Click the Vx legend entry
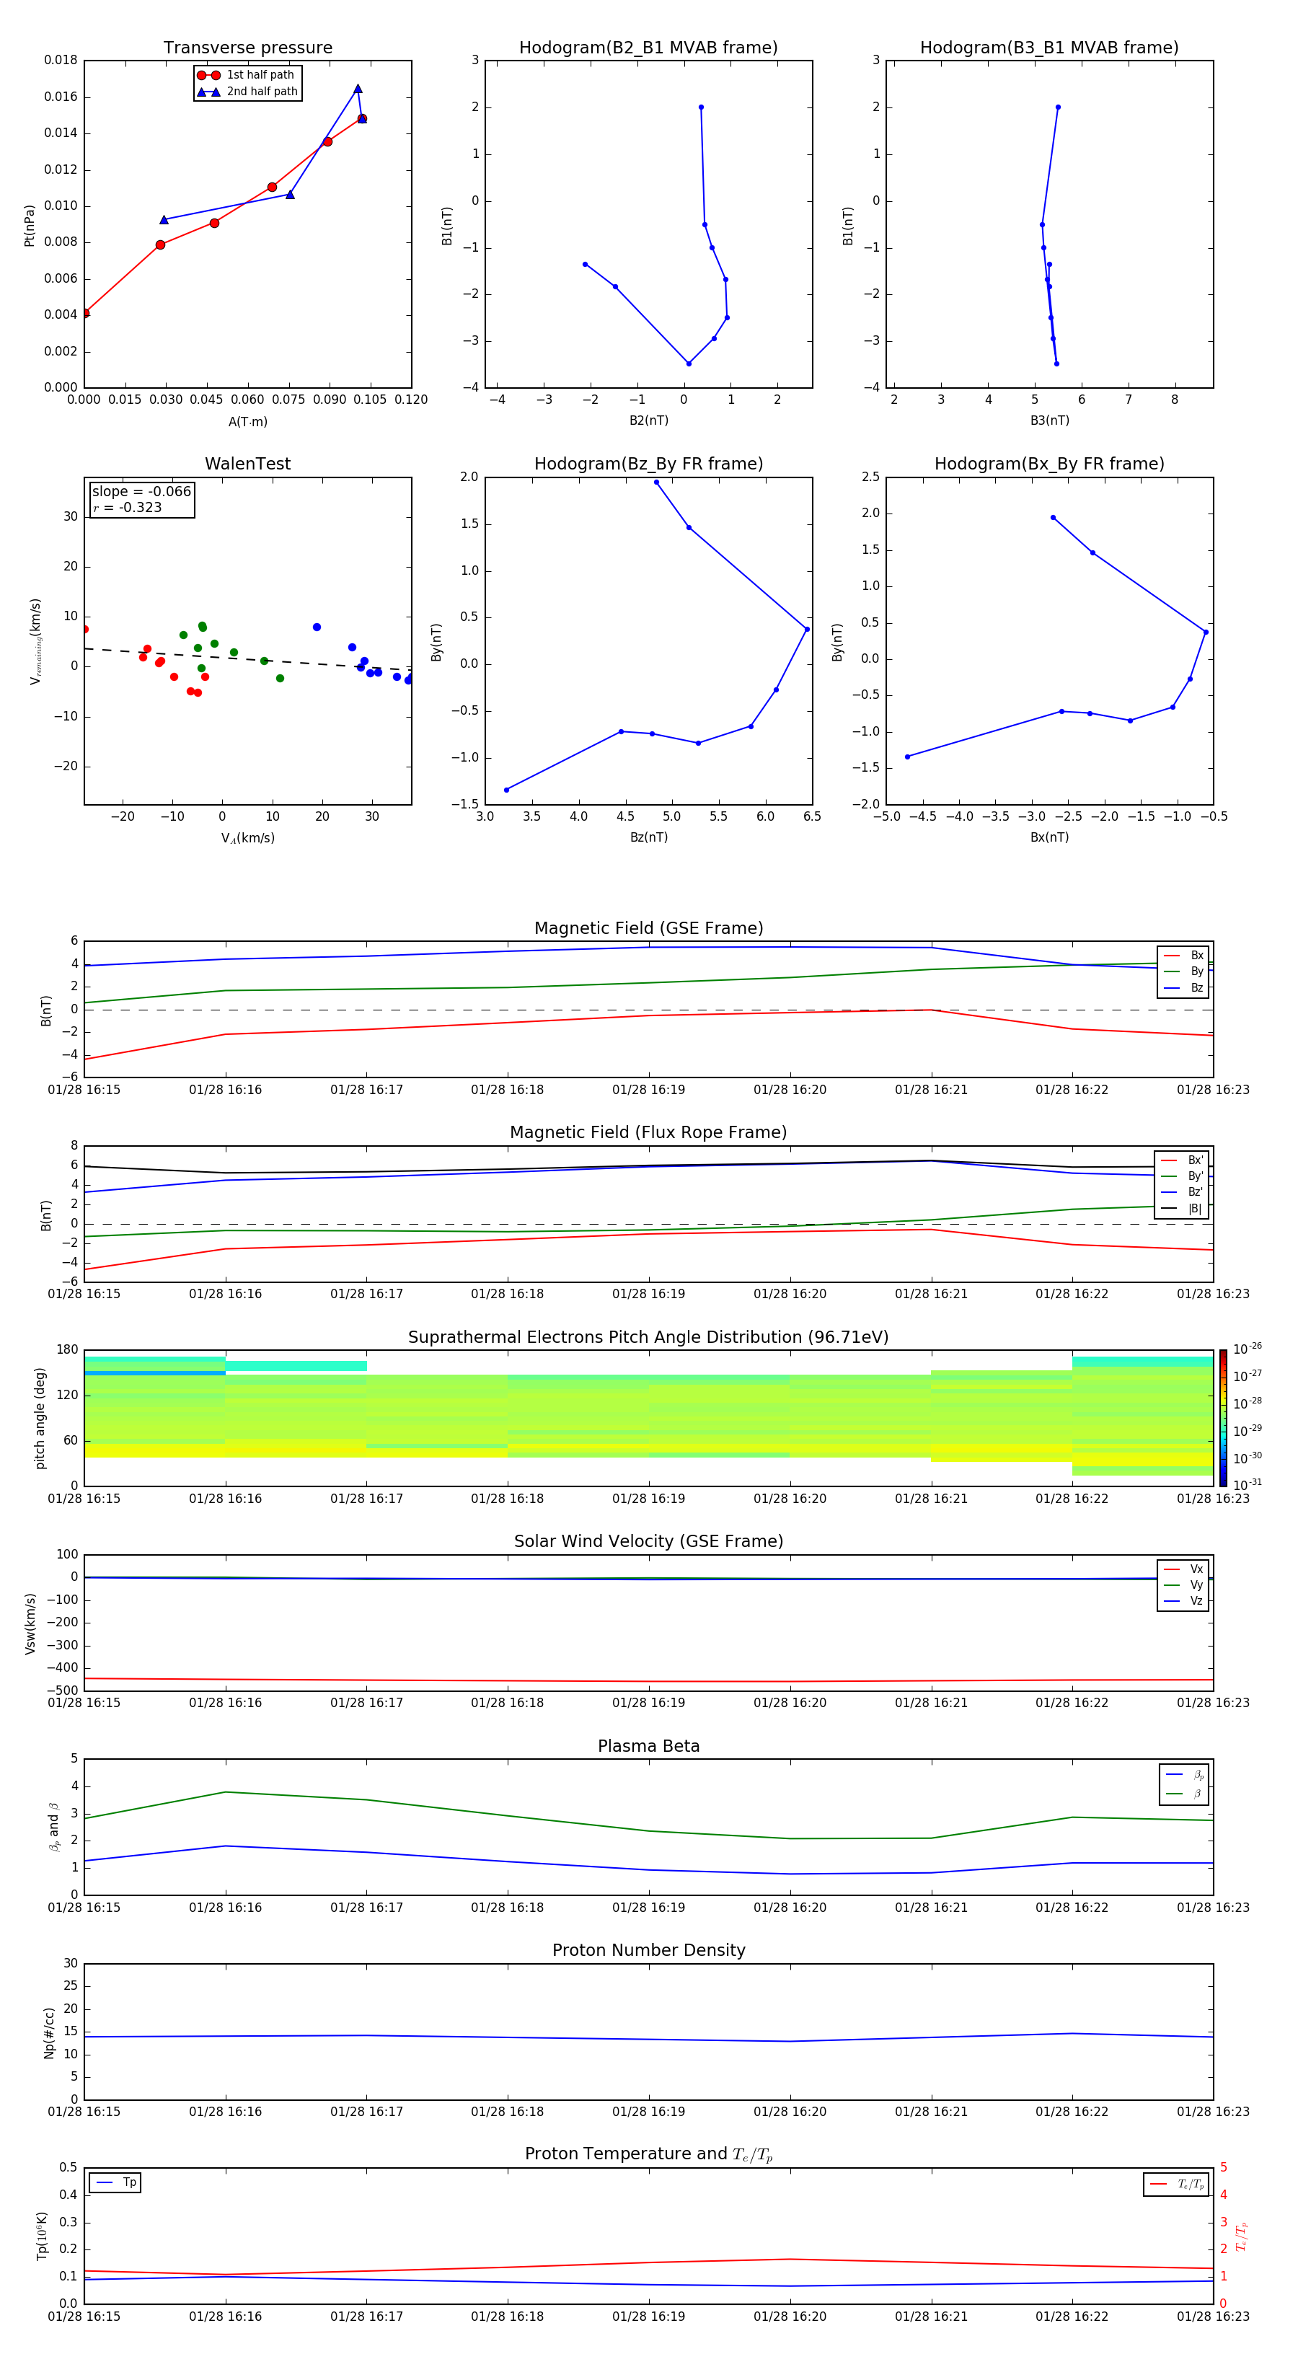The height and width of the screenshot is (2380, 1298). tap(1183, 1569)
